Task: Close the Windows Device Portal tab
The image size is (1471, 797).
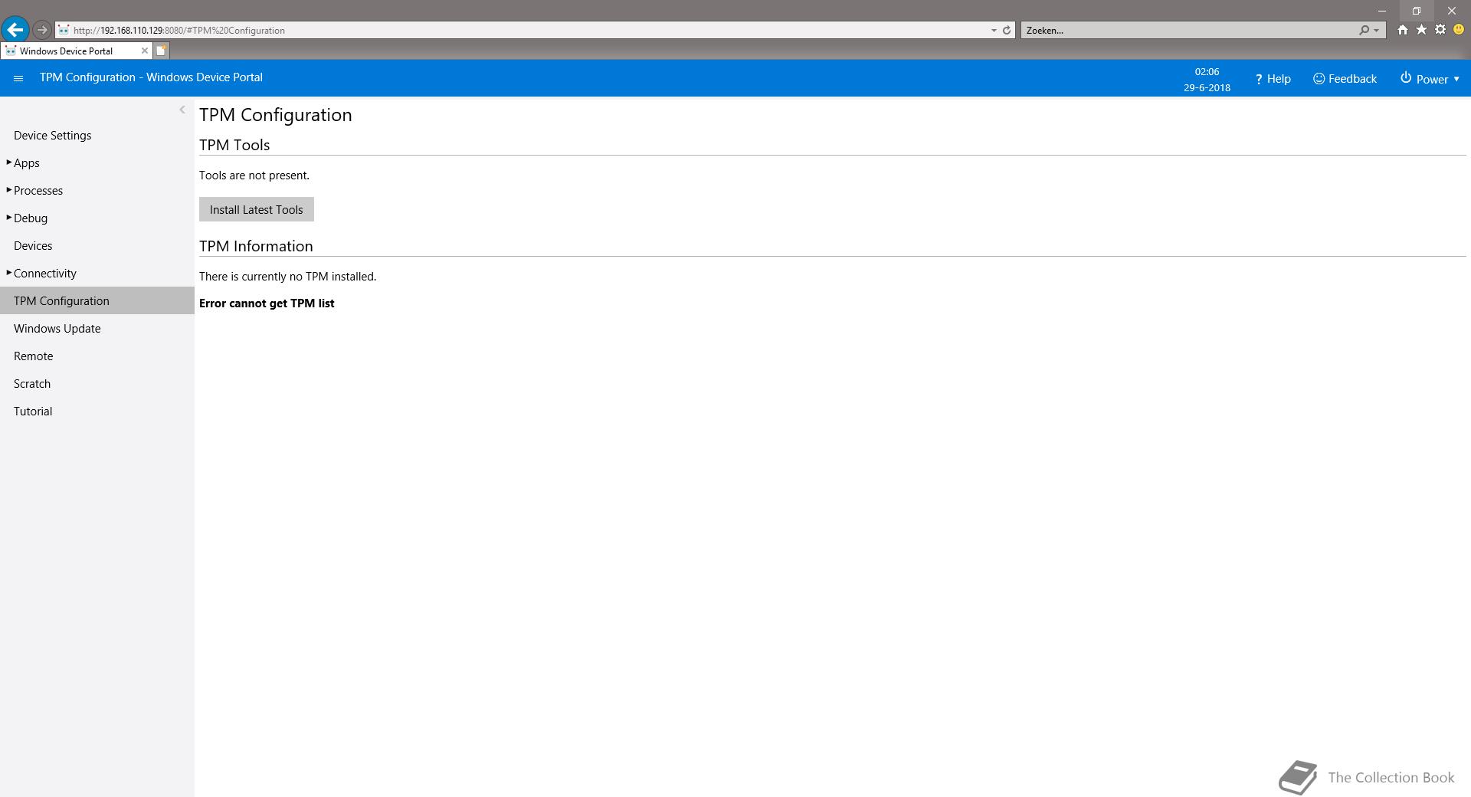Action: point(144,51)
